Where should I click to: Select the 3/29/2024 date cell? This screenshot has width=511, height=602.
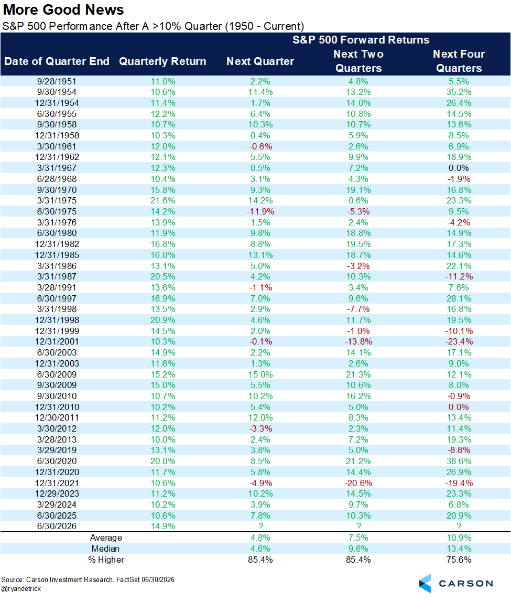57,505
